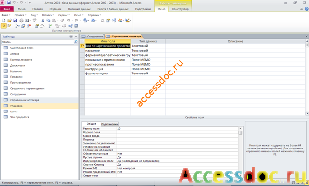The width and height of the screenshot is (309, 186).
Task: Select the Упаковка table
Action: 40,106
